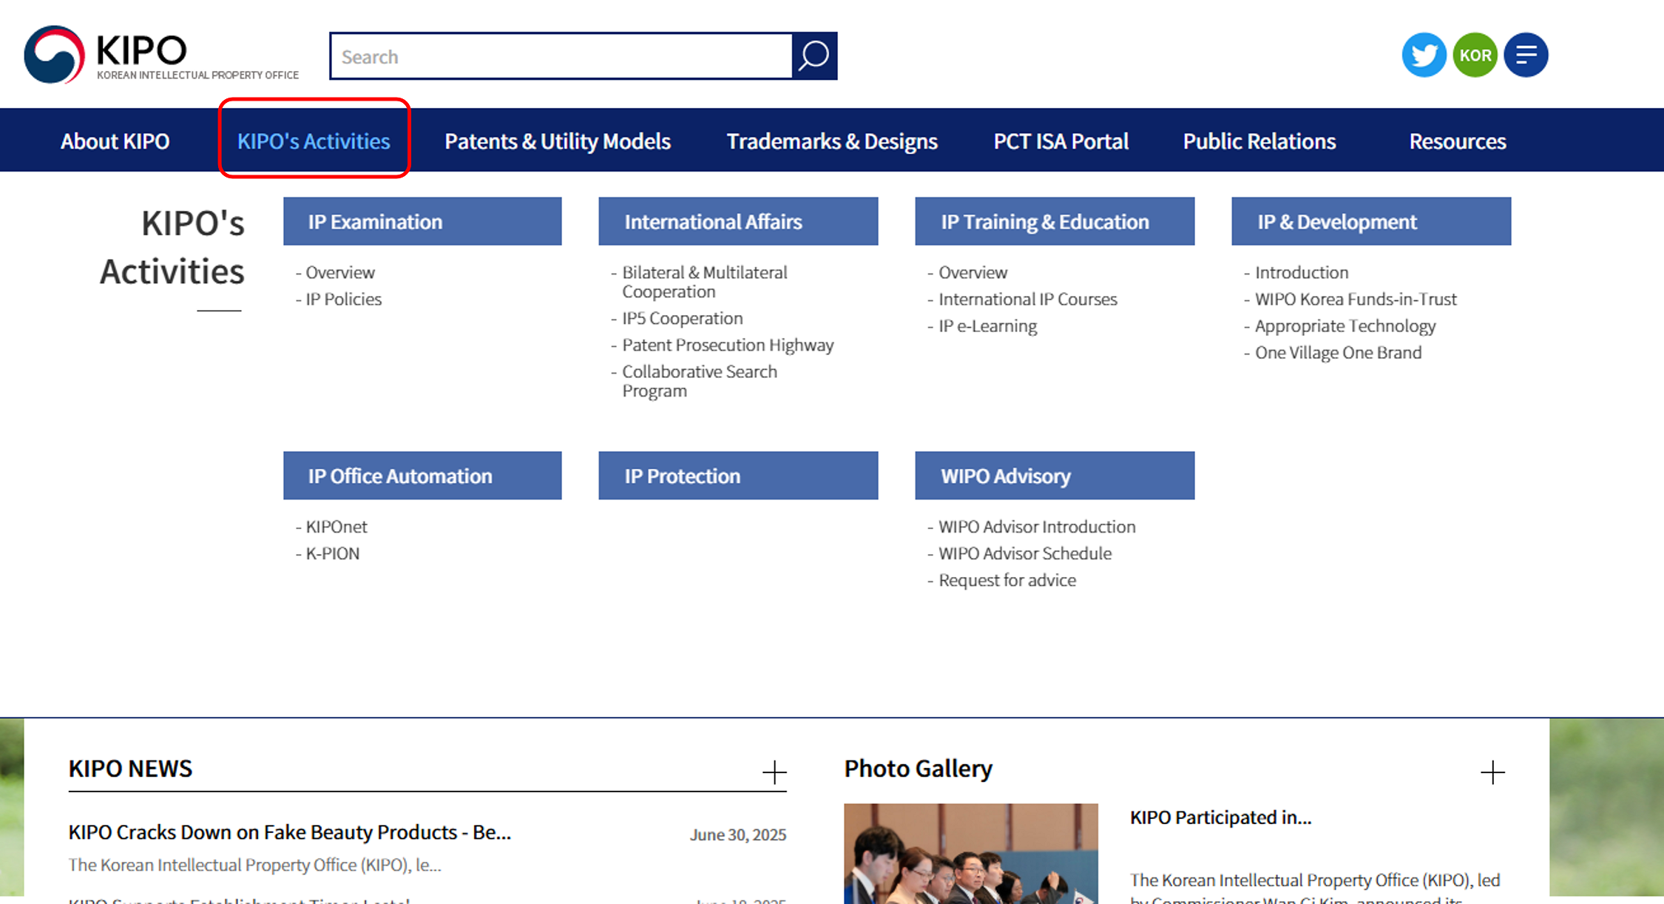Viewport: 1664px width, 904px height.
Task: Open Patents & Utility Models menu
Action: (x=558, y=141)
